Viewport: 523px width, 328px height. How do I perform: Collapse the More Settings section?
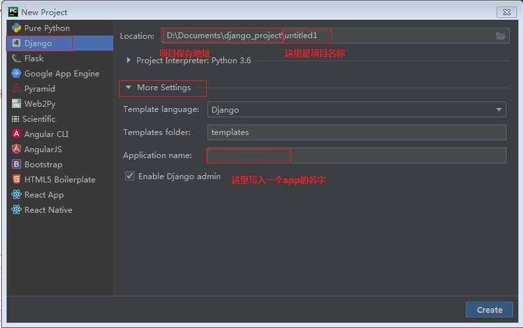128,88
